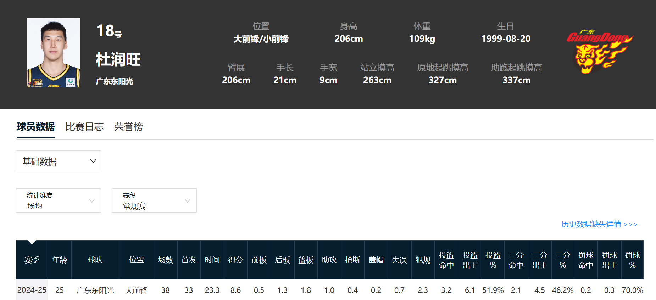This screenshot has width=656, height=300.
Task: Click the 广东东阳光 cell in the stats row
Action: point(95,290)
